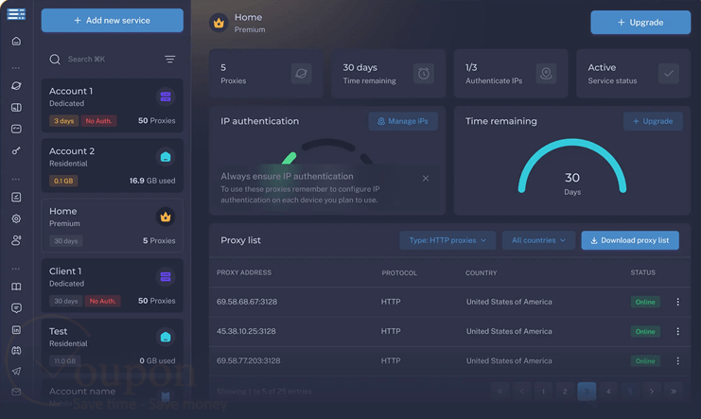Open the book documentation icon in sidebar
The height and width of the screenshot is (419, 701).
point(16,287)
